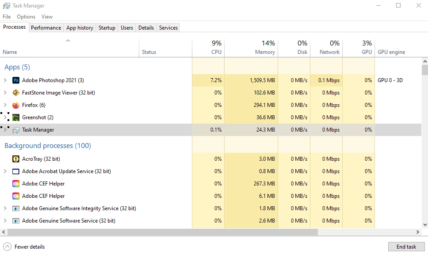This screenshot has width=428, height=257.
Task: Click the FastStone Image Viewer icon
Action: (16, 93)
